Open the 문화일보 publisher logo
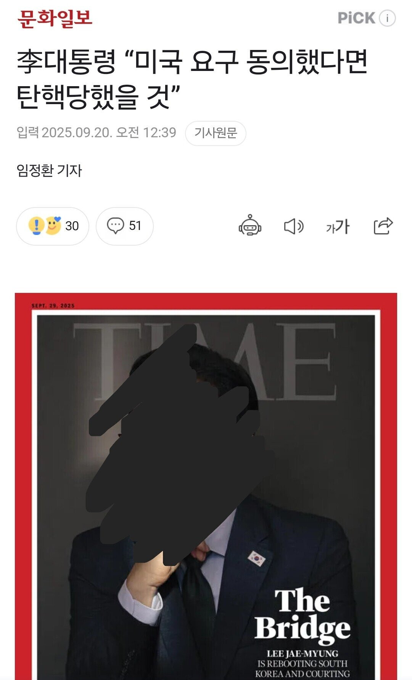 tap(55, 18)
